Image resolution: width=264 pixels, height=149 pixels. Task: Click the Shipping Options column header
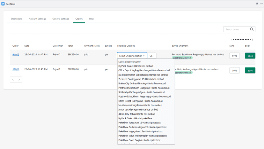pos(126,46)
